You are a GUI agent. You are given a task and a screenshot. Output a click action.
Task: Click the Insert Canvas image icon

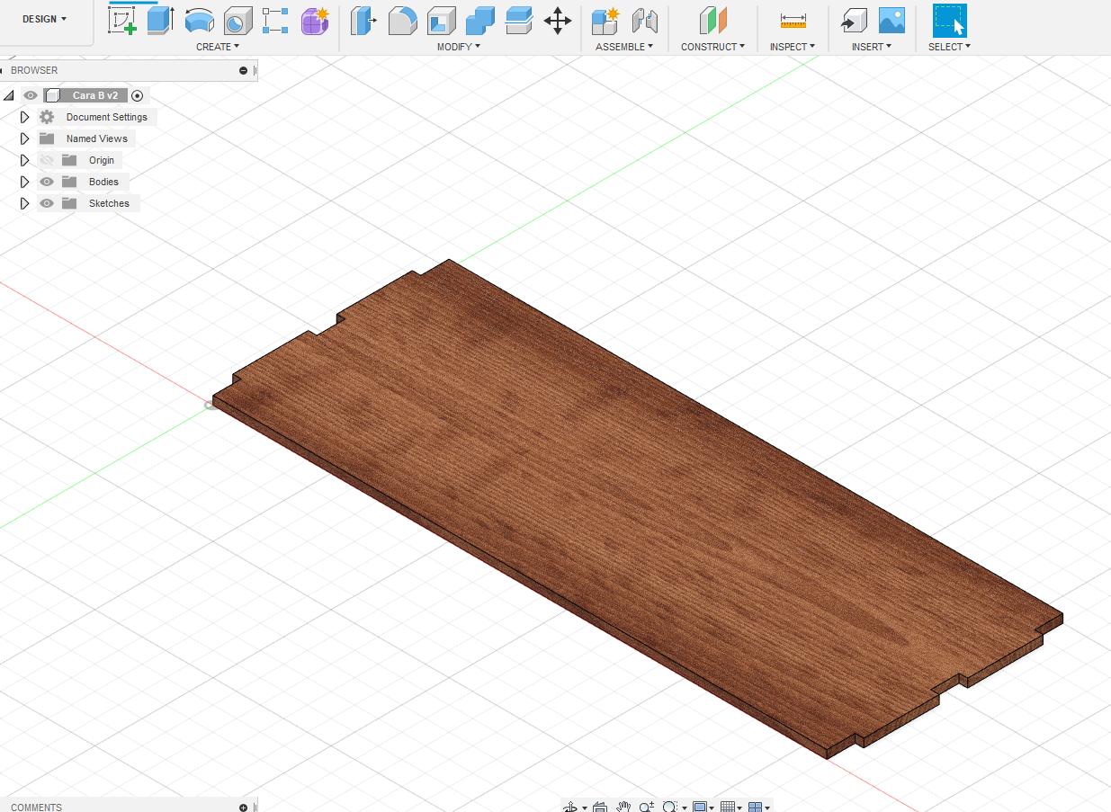(891, 20)
